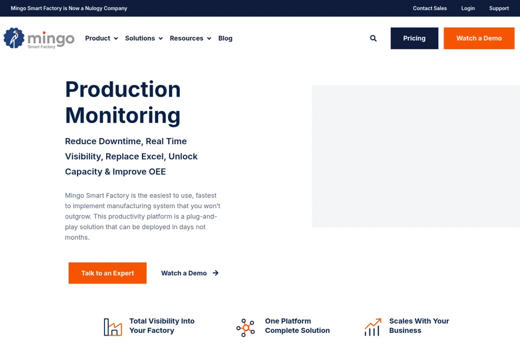Go to the Blog page
This screenshot has width=520, height=347.
point(225,38)
